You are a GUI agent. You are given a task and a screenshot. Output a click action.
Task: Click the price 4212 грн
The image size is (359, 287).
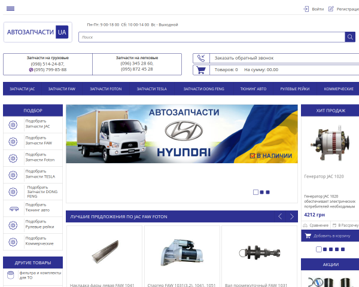tap(314, 215)
